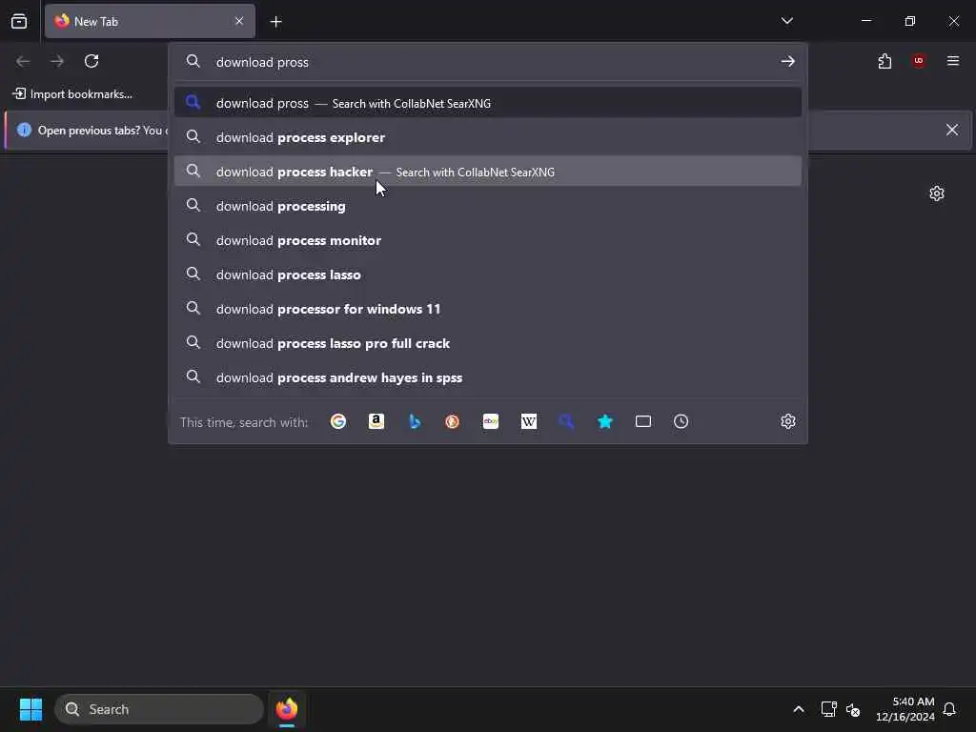Show hidden system tray icons
Viewport: 976px width, 732px height.
799,709
